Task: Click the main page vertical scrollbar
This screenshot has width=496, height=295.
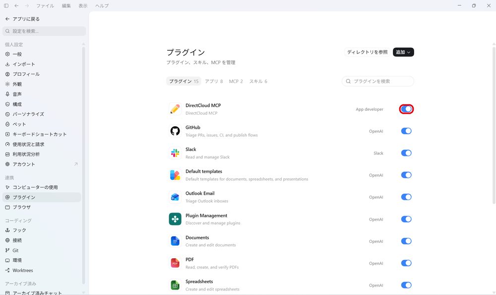Action: [494, 125]
